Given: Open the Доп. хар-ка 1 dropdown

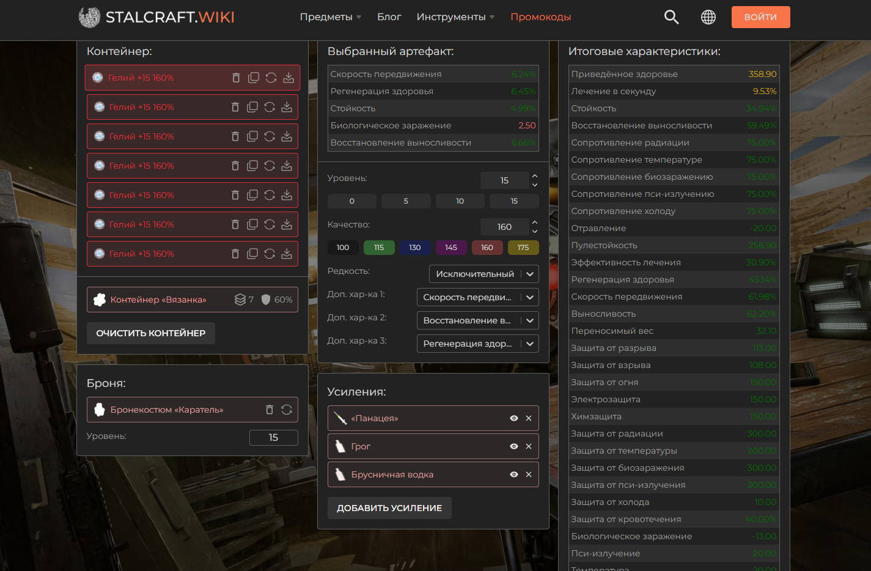Looking at the screenshot, I should (x=477, y=297).
